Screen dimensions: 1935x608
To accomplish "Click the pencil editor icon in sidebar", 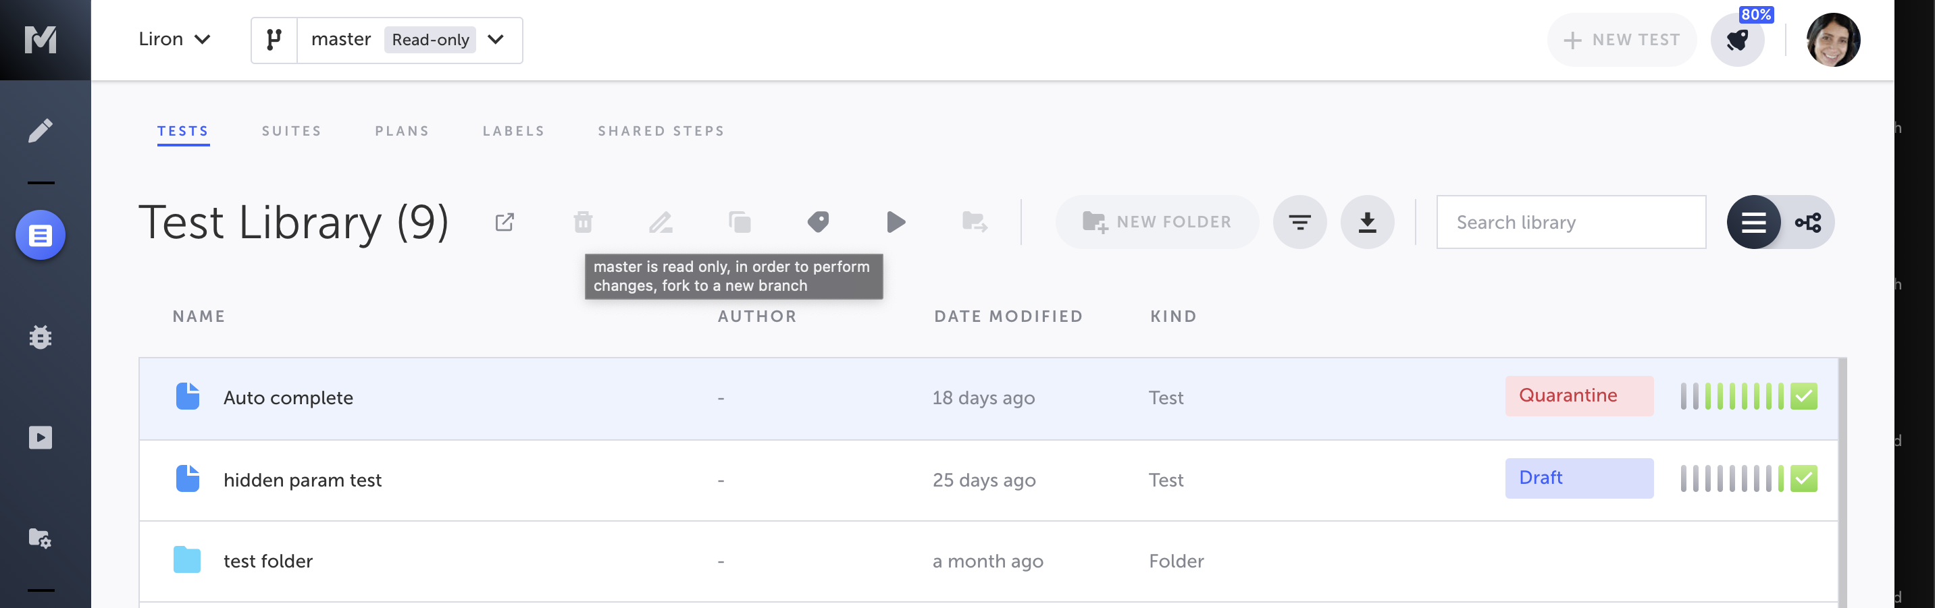I will click(x=41, y=131).
